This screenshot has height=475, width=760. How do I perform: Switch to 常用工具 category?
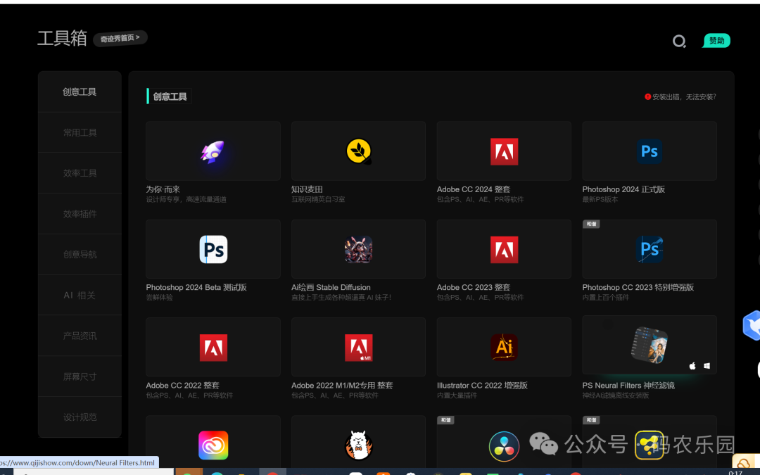click(80, 132)
